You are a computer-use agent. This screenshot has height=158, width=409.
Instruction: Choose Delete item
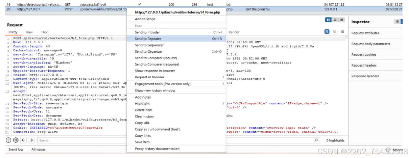point(176,110)
